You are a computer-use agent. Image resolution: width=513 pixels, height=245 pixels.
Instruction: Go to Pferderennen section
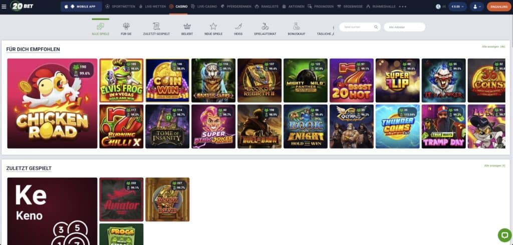tap(235, 6)
